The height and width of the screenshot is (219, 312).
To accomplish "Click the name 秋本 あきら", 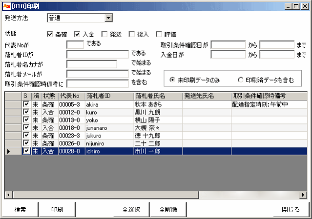I will 148,104.
